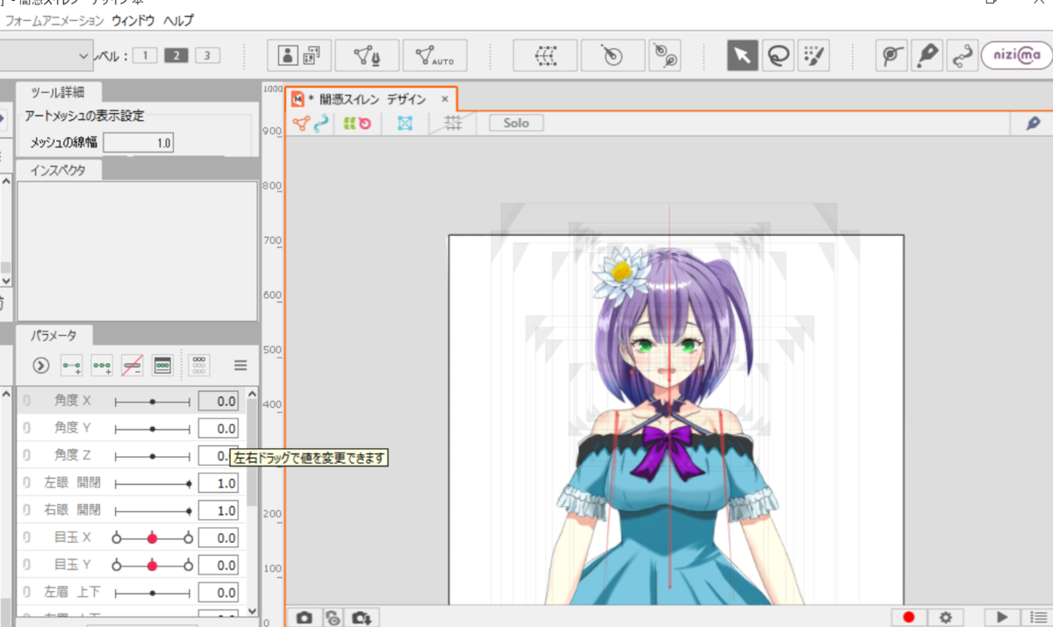This screenshot has width=1053, height=627.
Task: Open the parameter panel hamburger menu
Action: (240, 366)
